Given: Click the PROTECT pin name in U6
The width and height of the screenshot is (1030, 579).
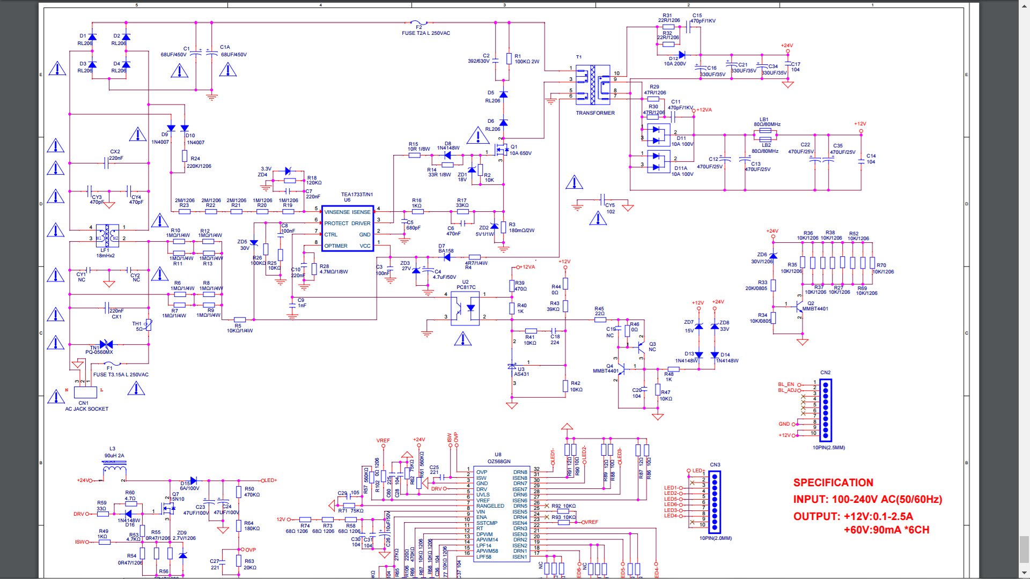Looking at the screenshot, I should [336, 224].
